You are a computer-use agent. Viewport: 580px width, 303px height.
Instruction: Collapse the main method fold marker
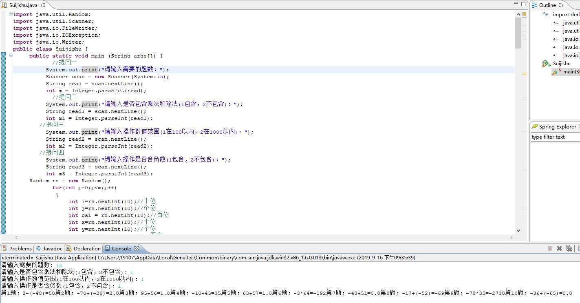[x=11, y=55]
